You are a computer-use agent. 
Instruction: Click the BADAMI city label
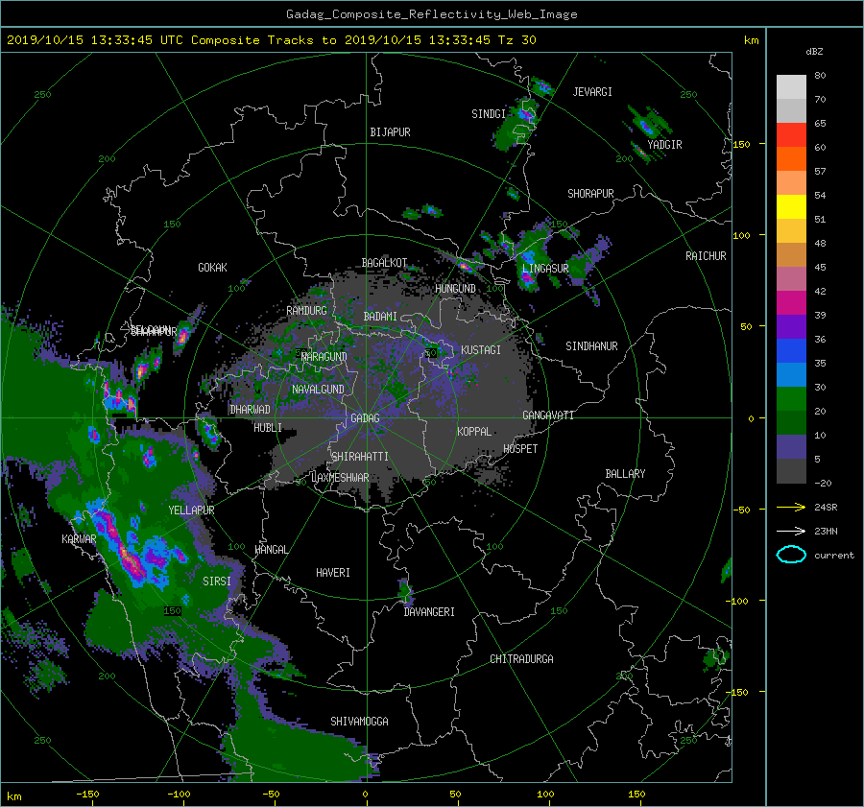[x=380, y=317]
